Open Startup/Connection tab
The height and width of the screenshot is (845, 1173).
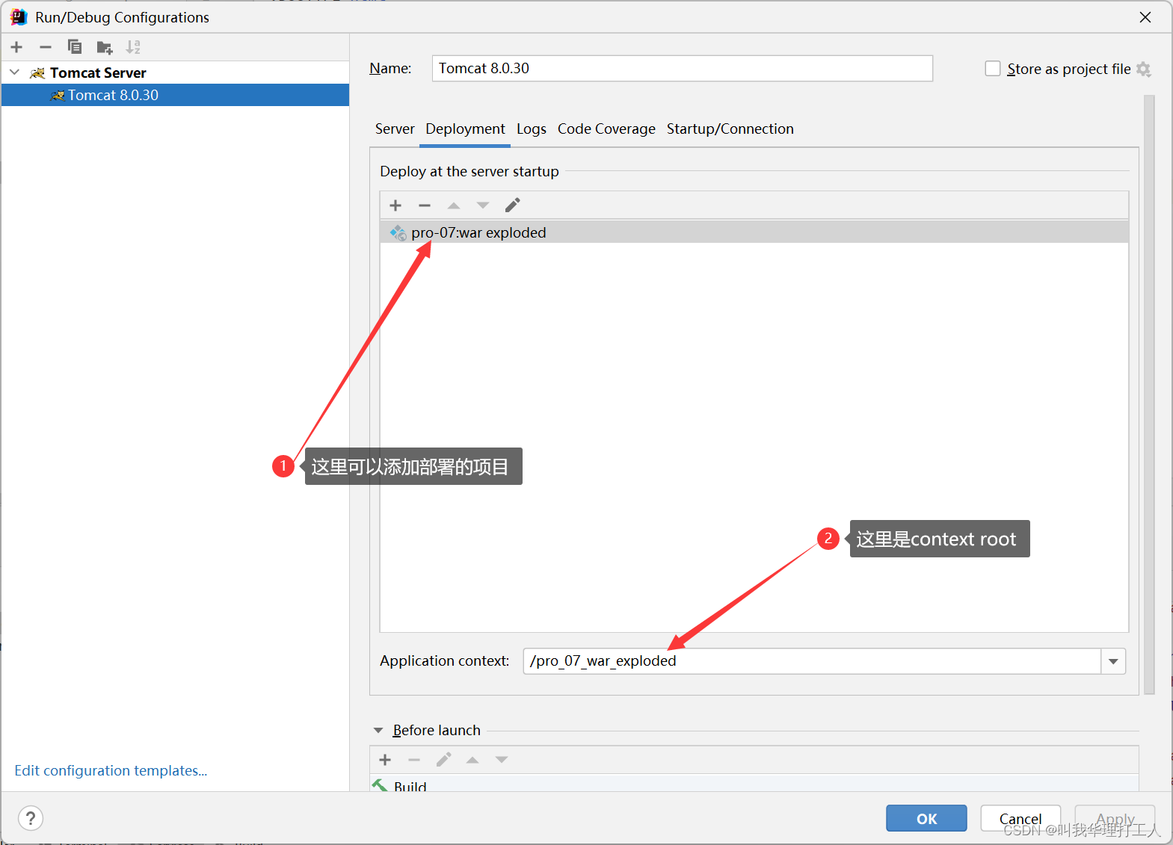(x=730, y=129)
